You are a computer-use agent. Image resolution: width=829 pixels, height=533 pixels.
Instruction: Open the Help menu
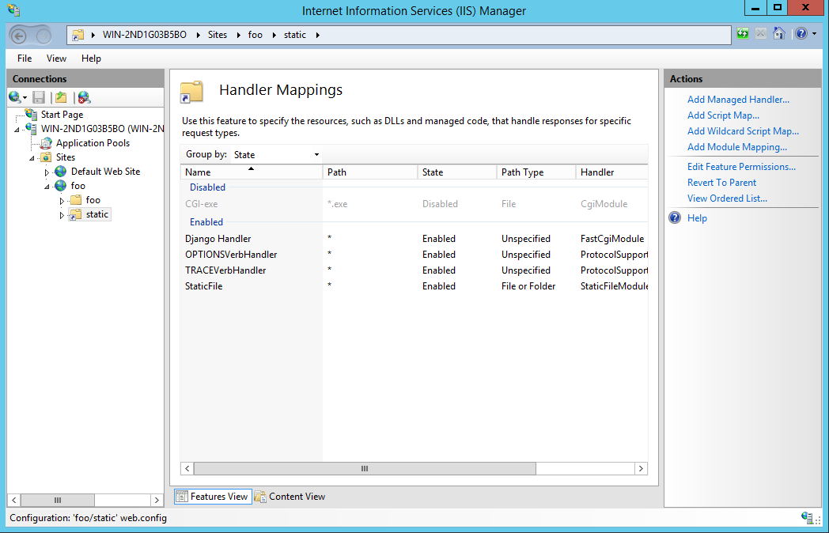pos(91,59)
